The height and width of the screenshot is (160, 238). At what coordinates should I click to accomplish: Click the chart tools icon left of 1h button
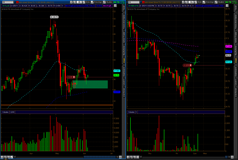click(183, 2)
